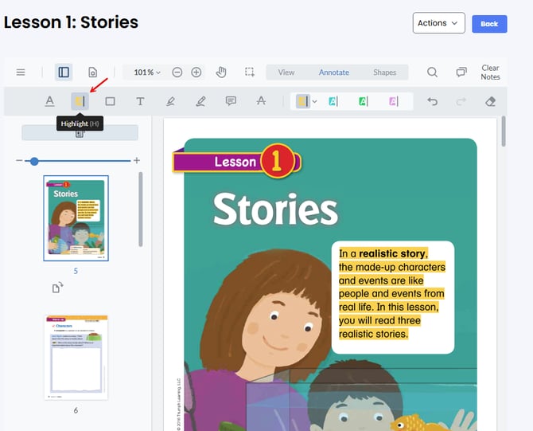Pick the Strikeout text tool
Viewport: 533px width, 431px height.
[261, 101]
